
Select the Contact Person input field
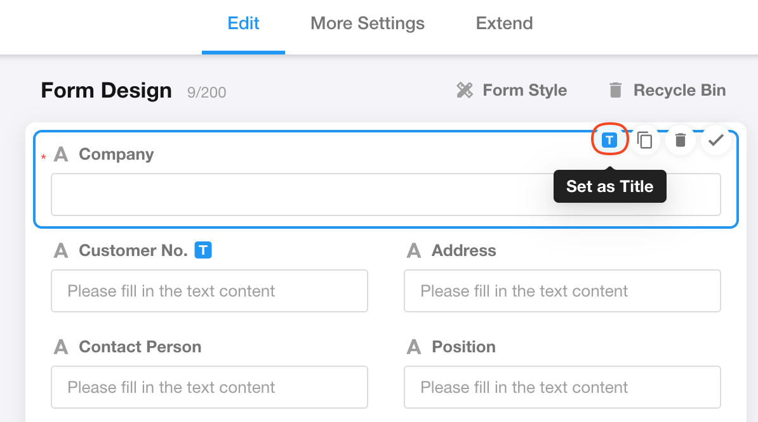(209, 387)
